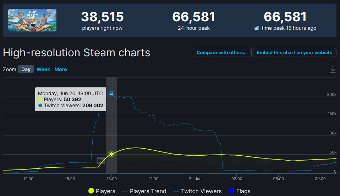
Task: Open the More zoom options
Action: point(61,69)
